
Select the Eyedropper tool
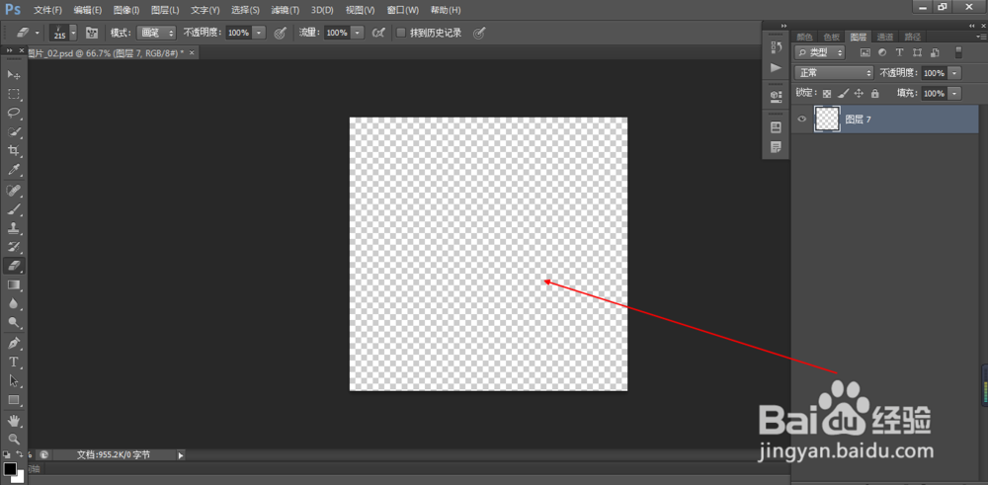pyautogui.click(x=14, y=170)
